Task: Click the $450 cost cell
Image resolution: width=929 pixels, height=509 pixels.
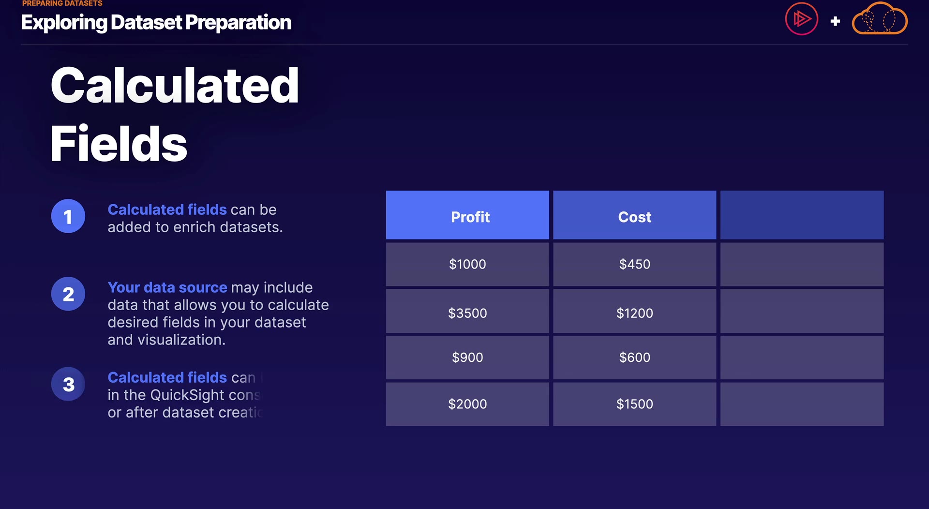Action: click(634, 264)
